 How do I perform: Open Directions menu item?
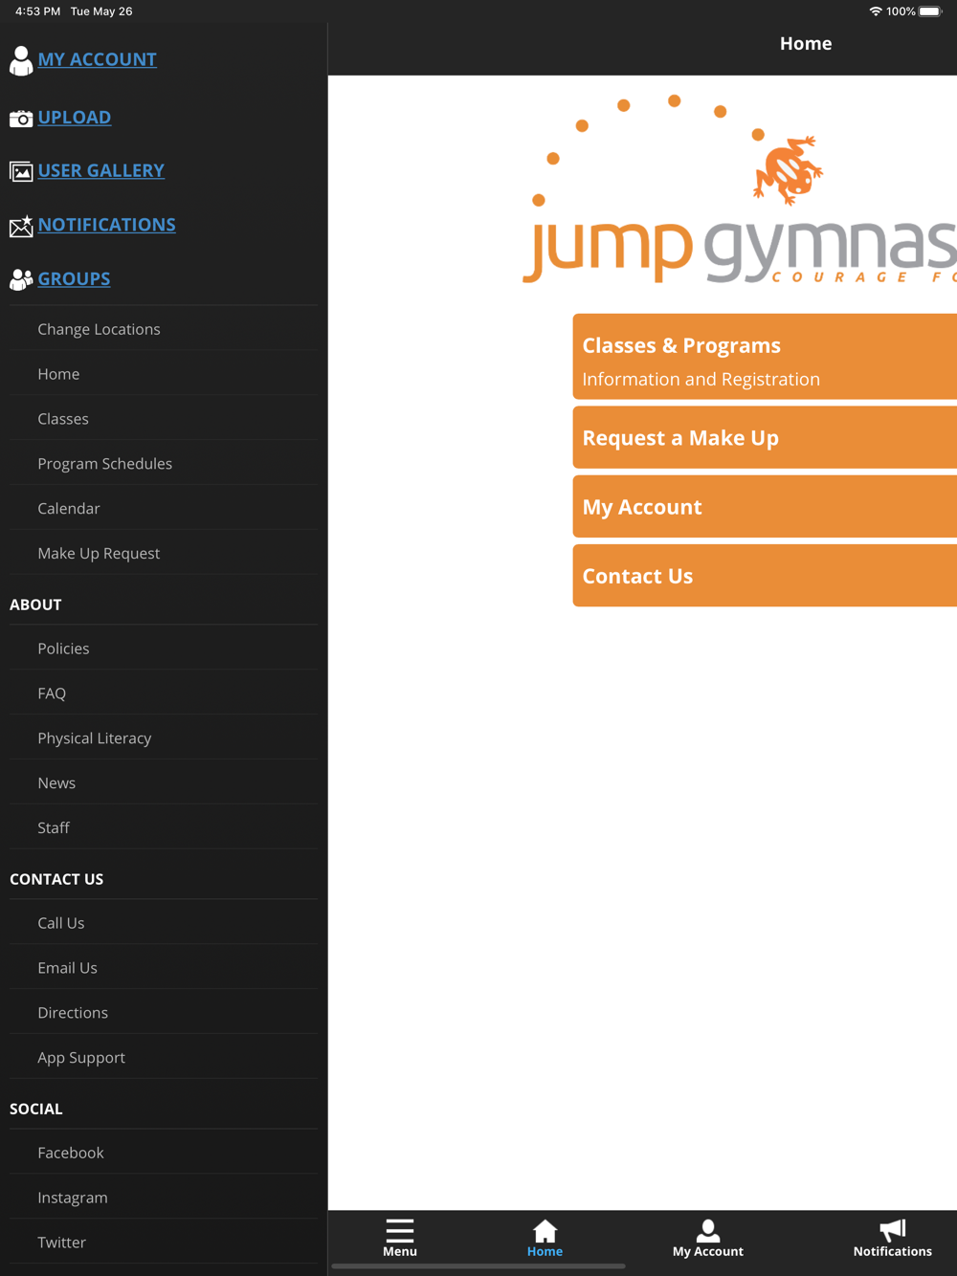pyautogui.click(x=164, y=1013)
